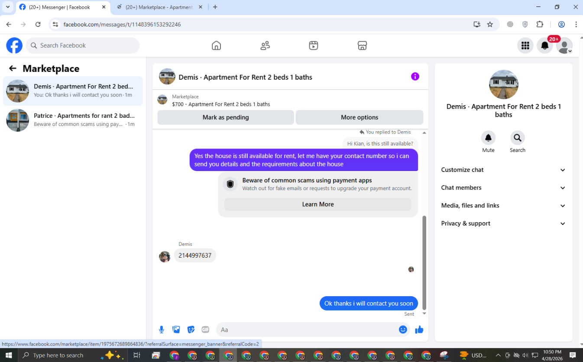583x362 pixels.
Task: Open the purple conversation information icon
Action: click(415, 77)
